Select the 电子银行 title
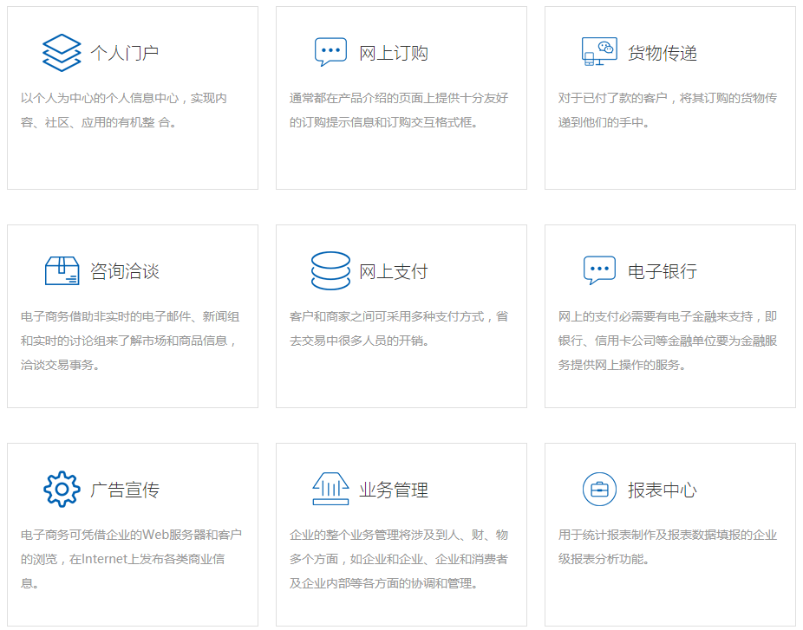The height and width of the screenshot is (630, 803). [x=663, y=272]
